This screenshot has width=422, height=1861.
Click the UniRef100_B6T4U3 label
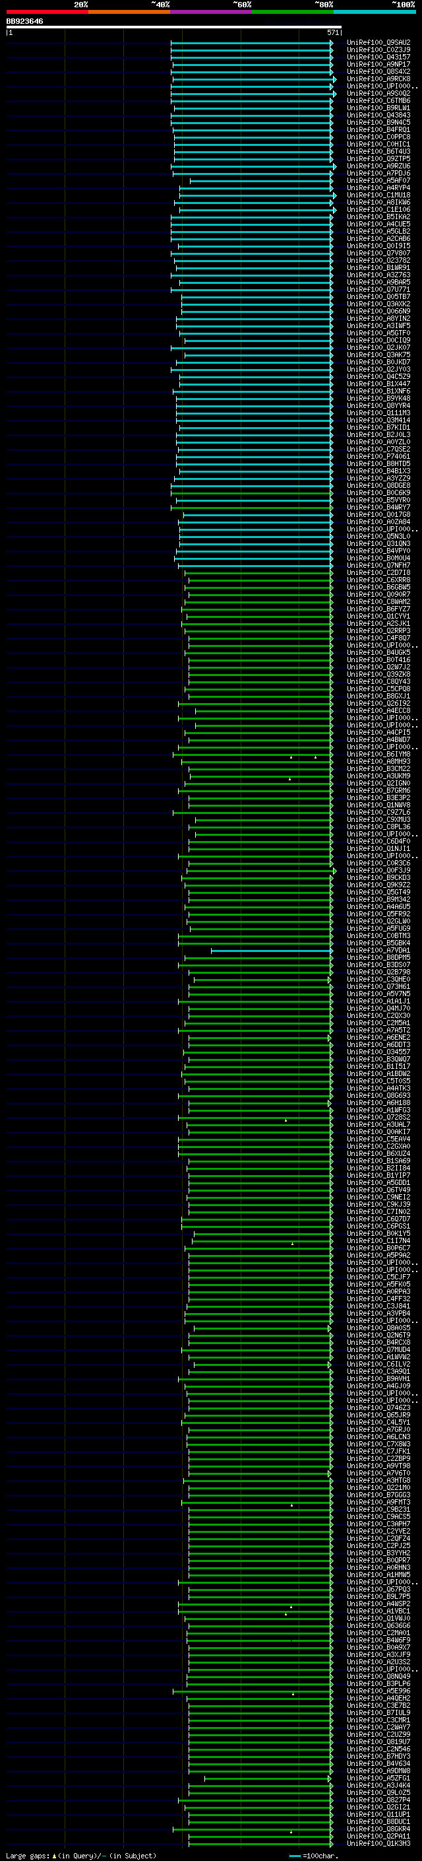coord(378,152)
